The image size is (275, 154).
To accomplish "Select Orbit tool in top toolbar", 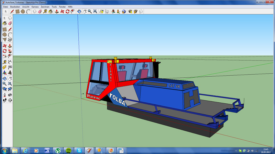I will pos(79,12).
